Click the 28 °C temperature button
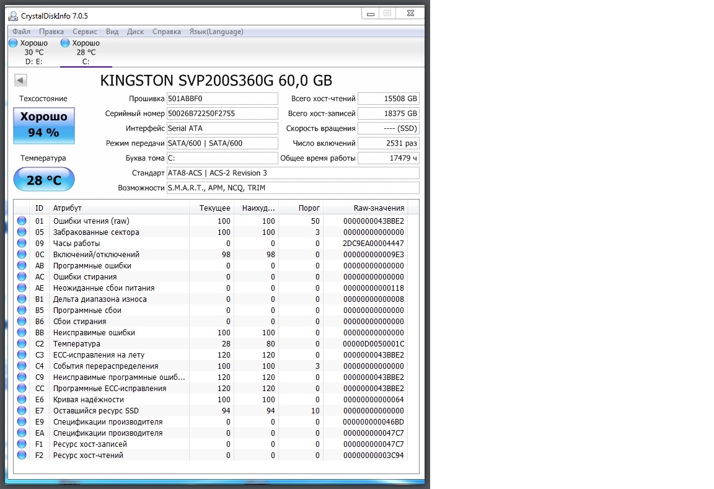 click(x=44, y=179)
